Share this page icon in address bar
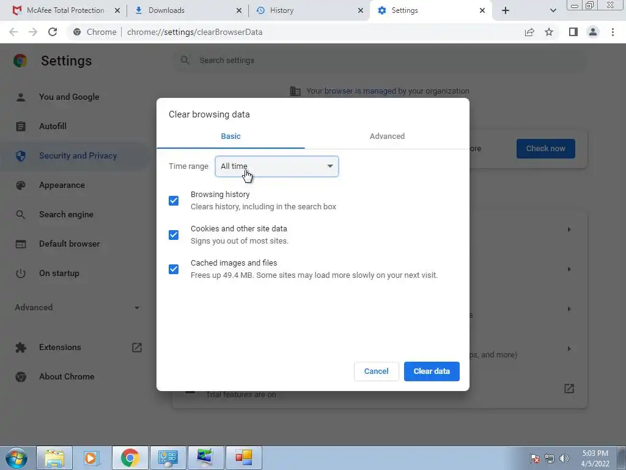This screenshot has height=470, width=626. pyautogui.click(x=529, y=32)
